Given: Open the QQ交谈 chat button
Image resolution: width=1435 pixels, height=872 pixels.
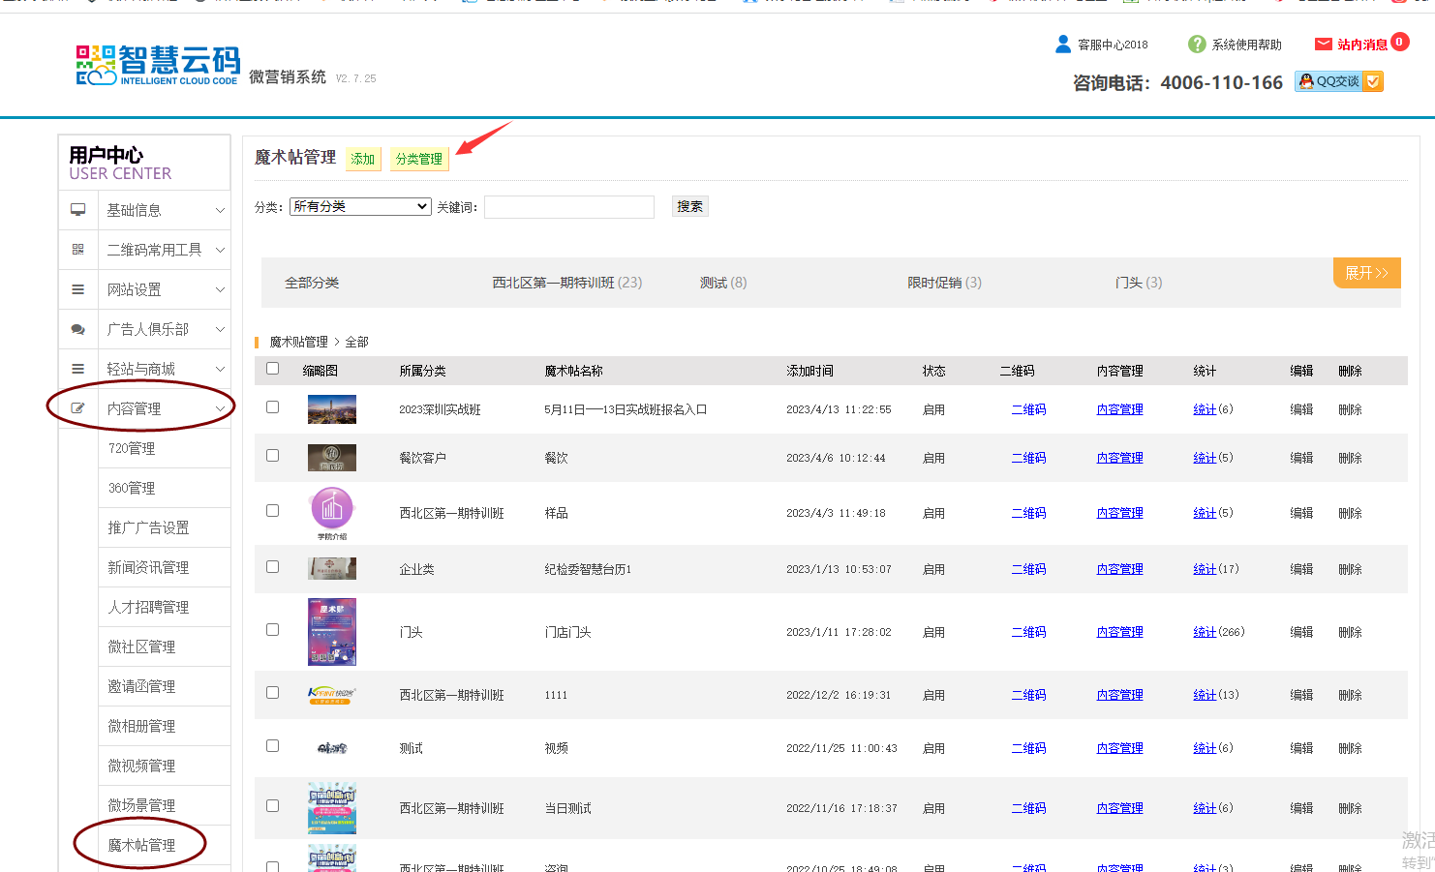Looking at the screenshot, I should pos(1338,82).
